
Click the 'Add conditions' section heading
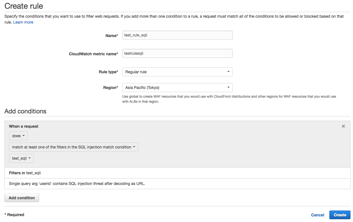tap(25, 111)
